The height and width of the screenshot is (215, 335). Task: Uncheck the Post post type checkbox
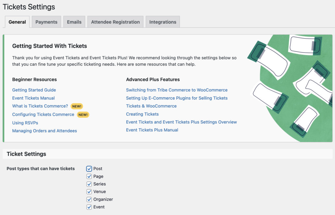89,169
